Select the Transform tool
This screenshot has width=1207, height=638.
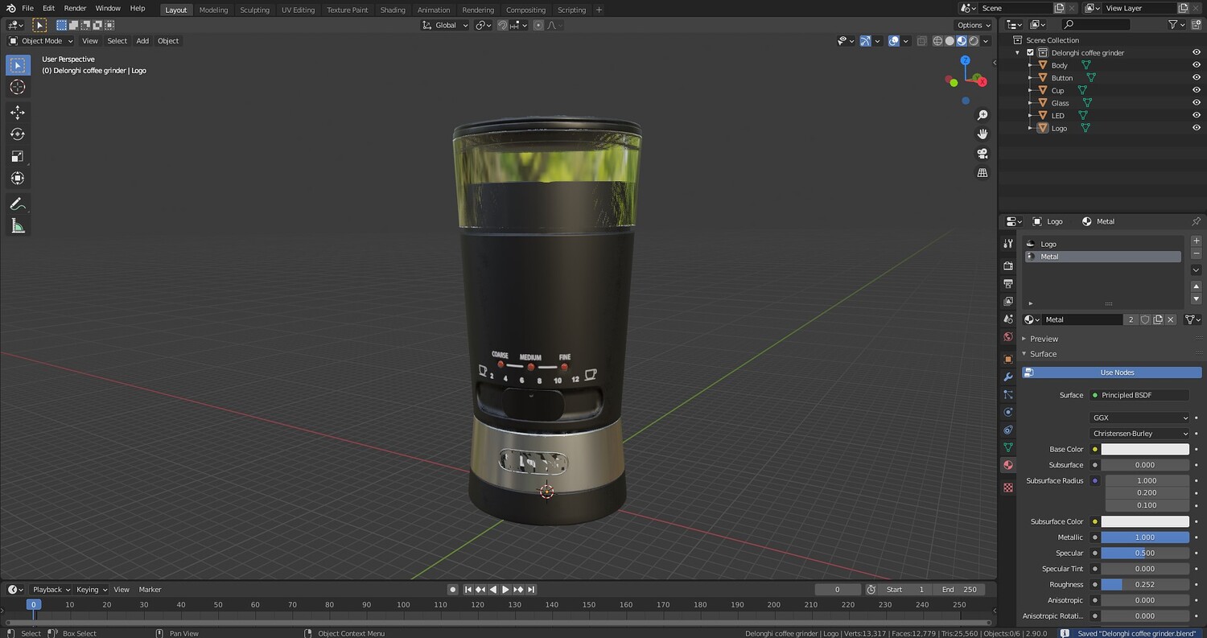(x=18, y=178)
